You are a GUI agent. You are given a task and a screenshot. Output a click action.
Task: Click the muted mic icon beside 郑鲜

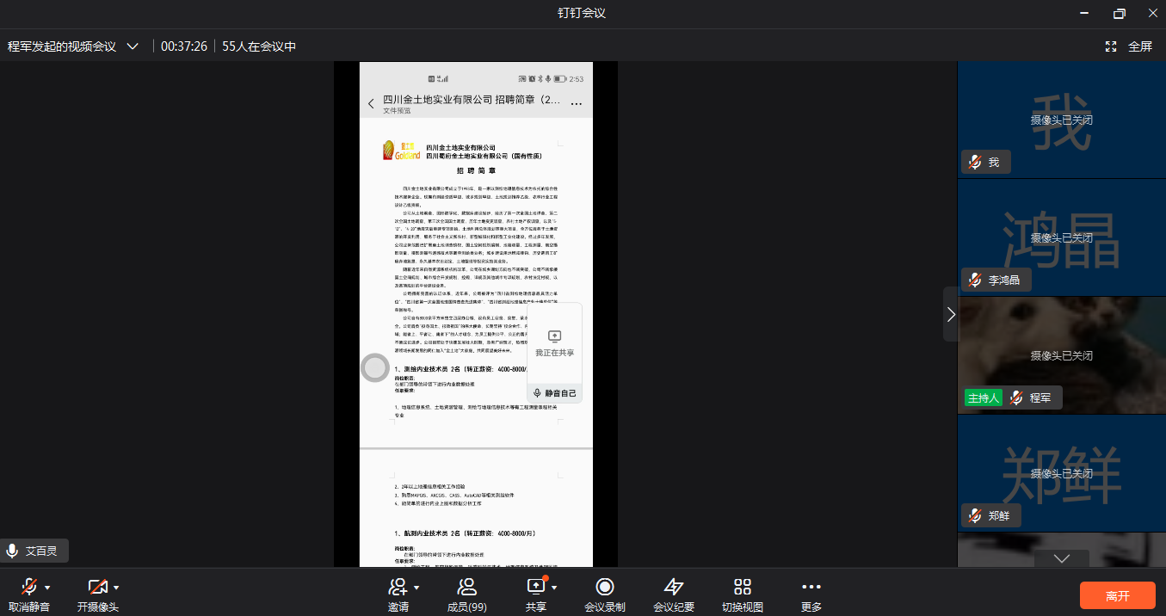coord(975,515)
